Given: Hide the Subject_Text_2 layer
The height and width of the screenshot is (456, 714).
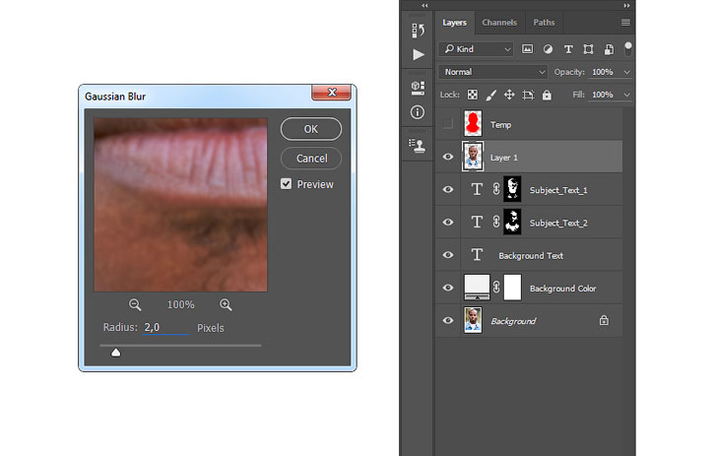Looking at the screenshot, I should tap(448, 222).
